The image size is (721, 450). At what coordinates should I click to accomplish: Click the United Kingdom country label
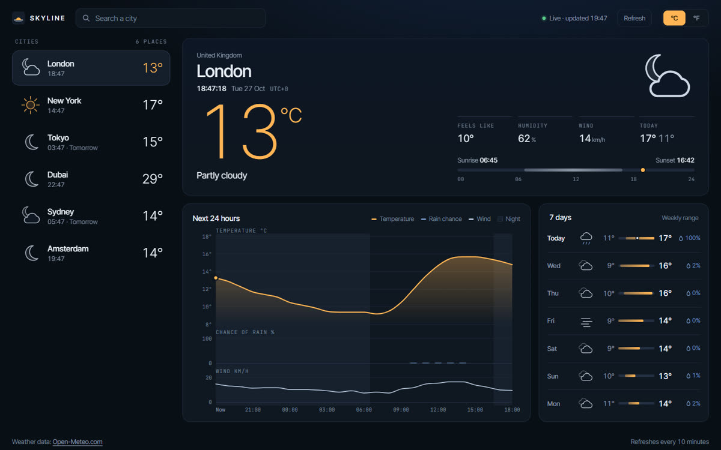tap(219, 55)
